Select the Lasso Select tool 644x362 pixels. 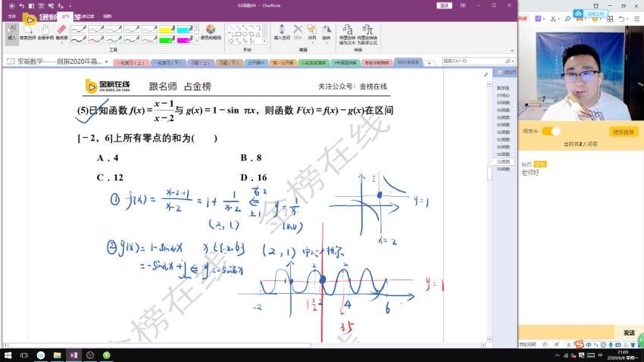pos(27,33)
